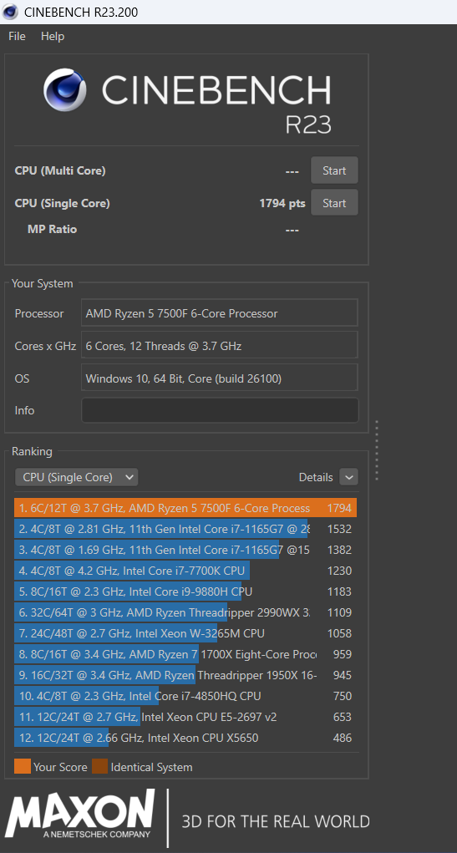This screenshot has height=853, width=457.
Task: Expand the Details chevron button
Action: [348, 477]
